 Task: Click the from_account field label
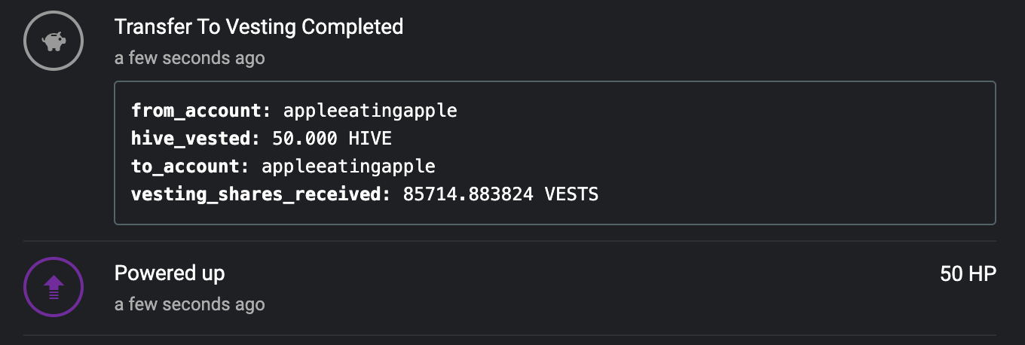click(201, 111)
